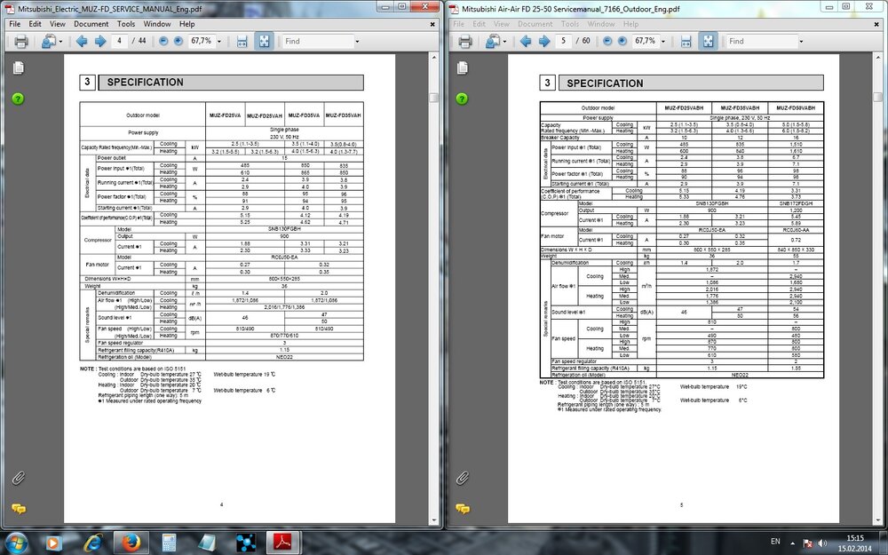Screen dimensions: 888x555
Task: Open Pages panel in right window sidebar
Action: tap(462, 68)
